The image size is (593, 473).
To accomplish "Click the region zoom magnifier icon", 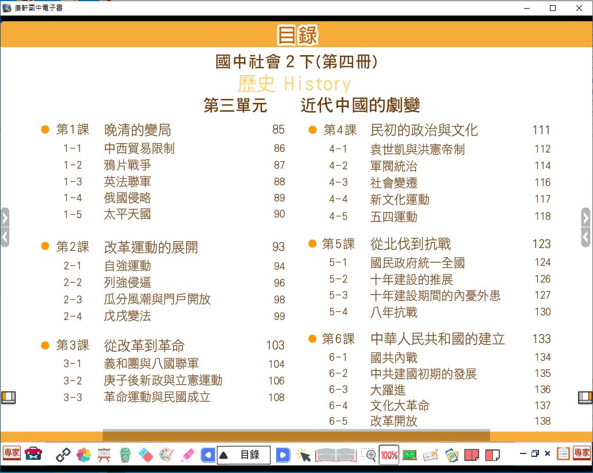I will pos(369,455).
